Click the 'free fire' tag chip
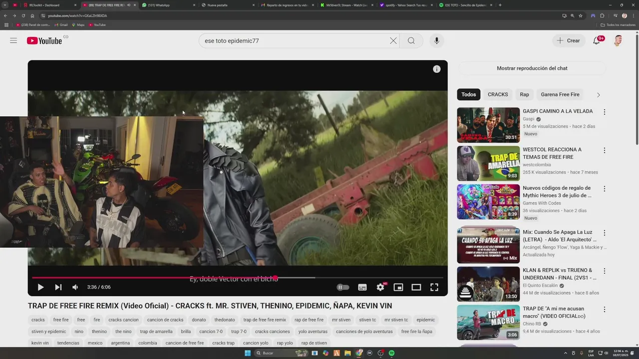Screen dimensions: 639x359 coord(61,320)
